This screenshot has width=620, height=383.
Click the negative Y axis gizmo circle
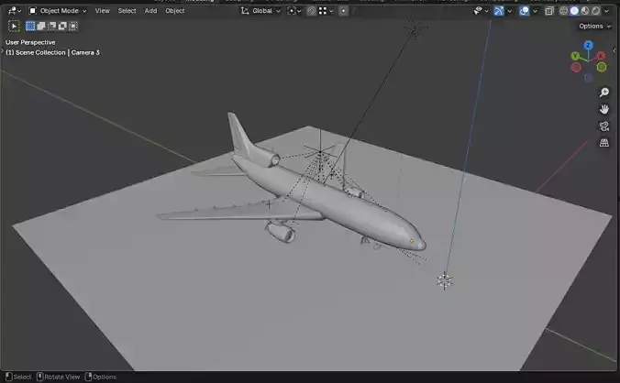point(602,67)
